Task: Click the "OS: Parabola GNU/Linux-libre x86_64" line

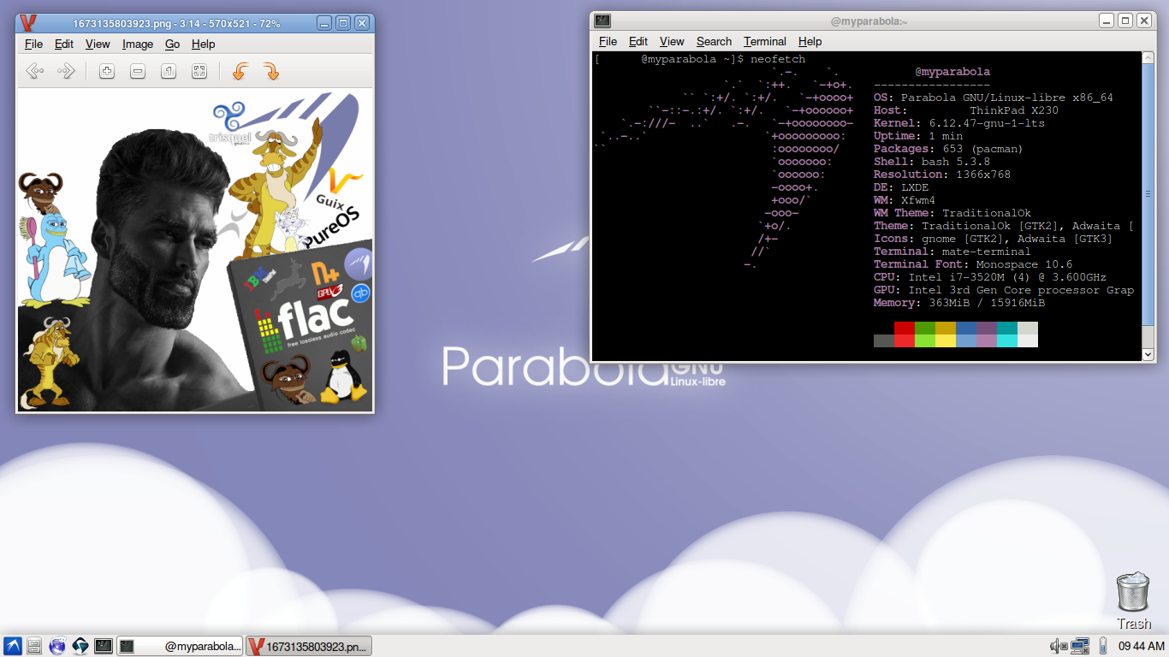Action: point(994,98)
